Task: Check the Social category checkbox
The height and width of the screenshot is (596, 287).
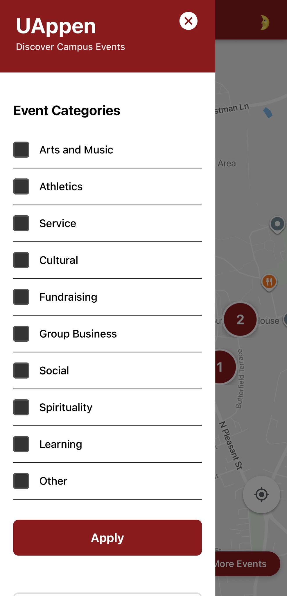Action: 21,370
